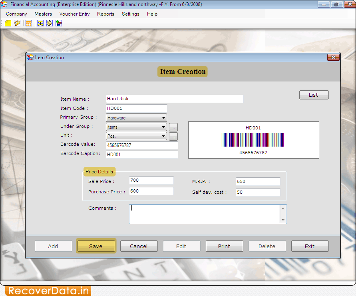Screen dimensions: 356x296
Task: Minimize the Financial Accounting window
Action: [x=324, y=4]
